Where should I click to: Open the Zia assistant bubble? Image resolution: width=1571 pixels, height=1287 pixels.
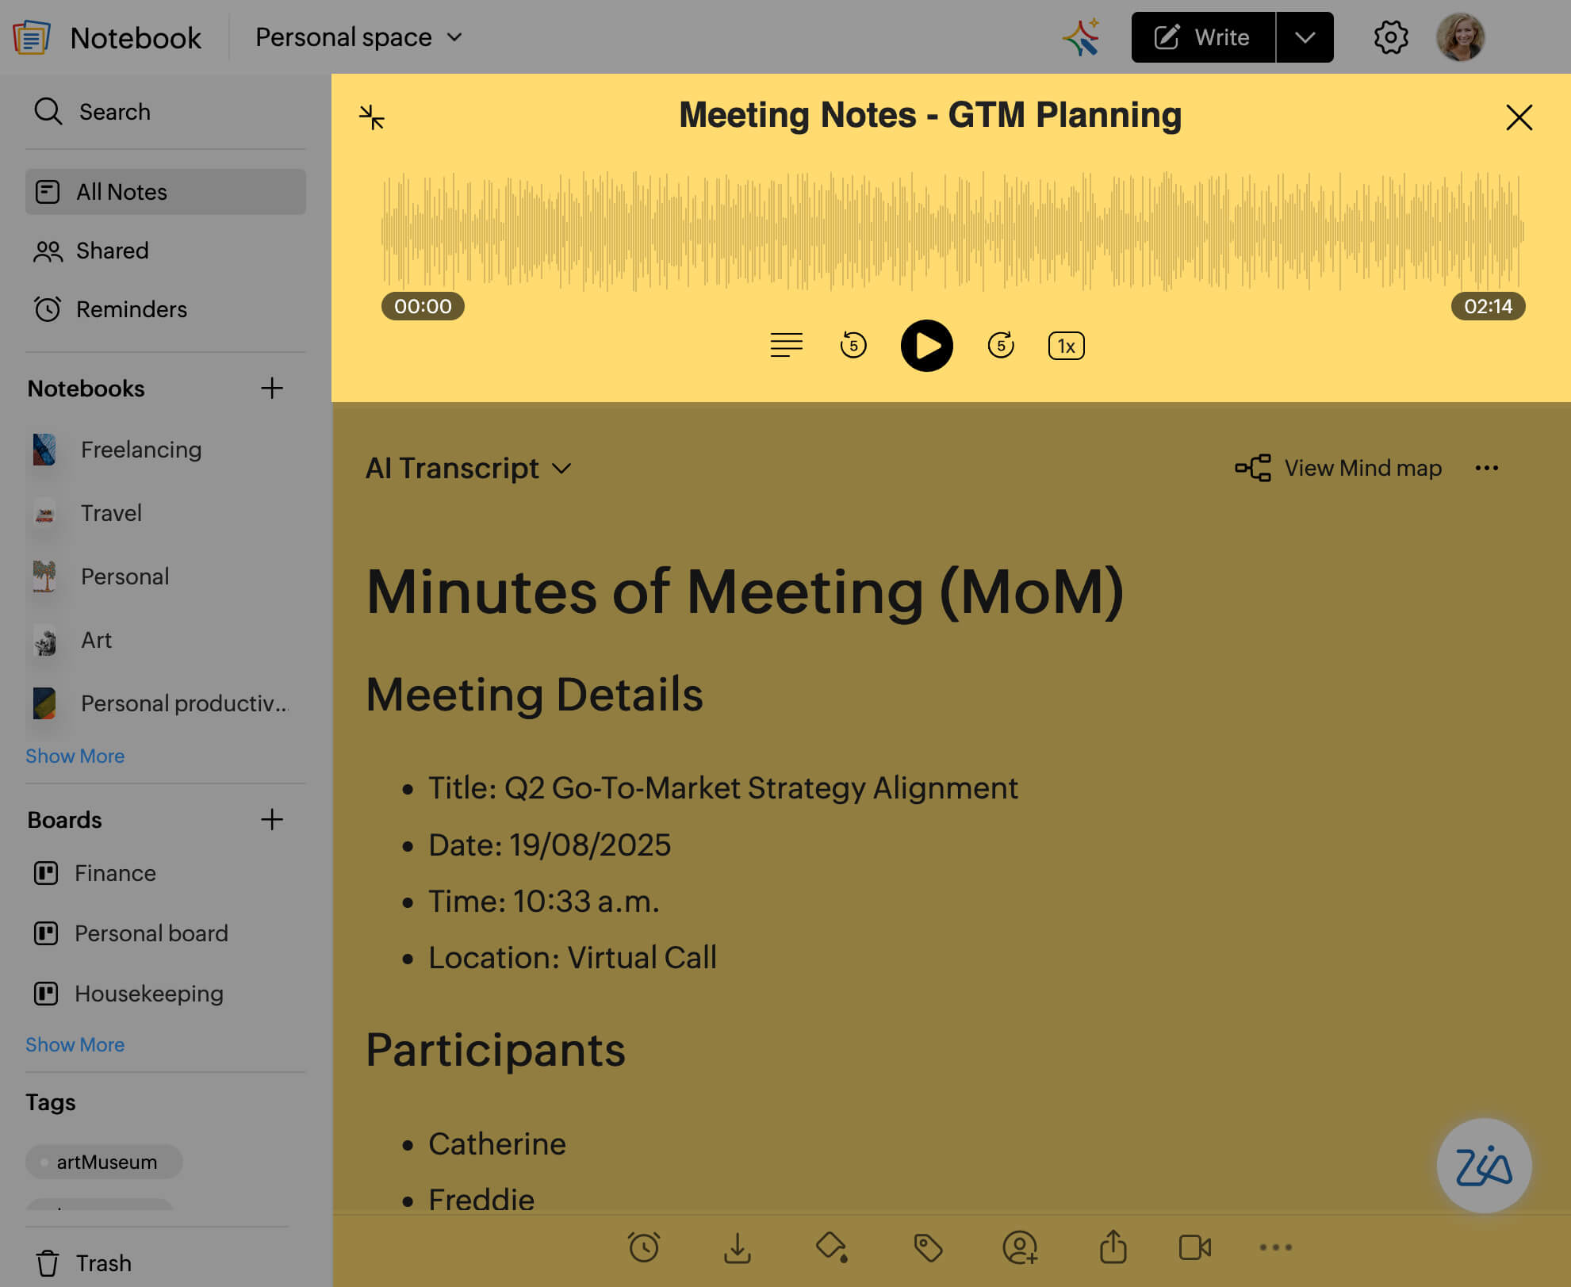click(1484, 1166)
